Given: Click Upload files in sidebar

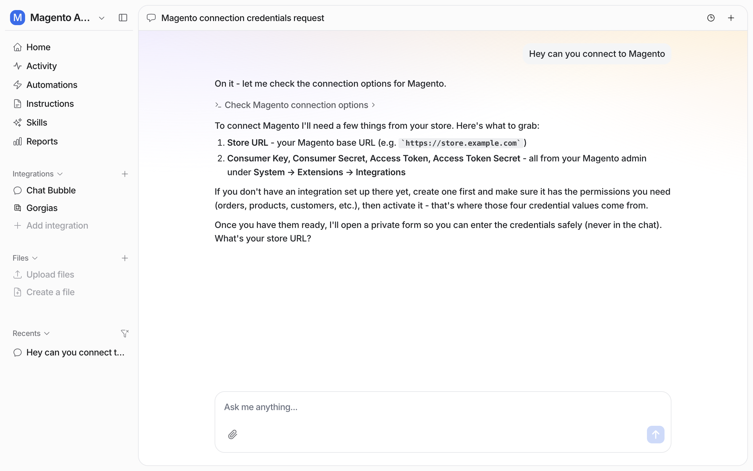Looking at the screenshot, I should (69, 274).
